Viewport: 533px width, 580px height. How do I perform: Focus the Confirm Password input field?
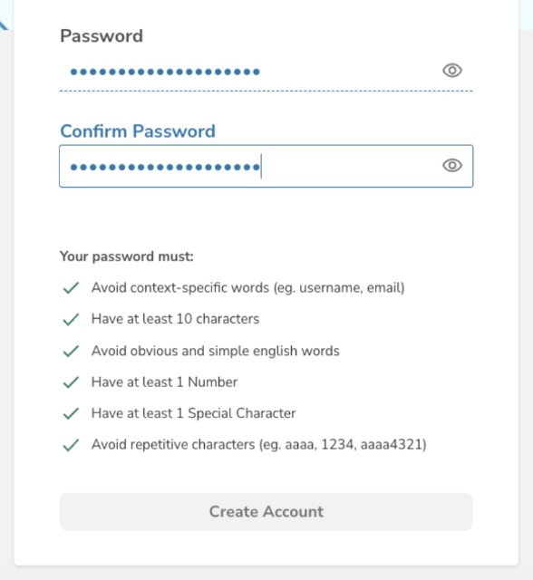(x=266, y=166)
